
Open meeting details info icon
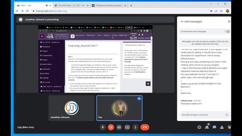199,127
